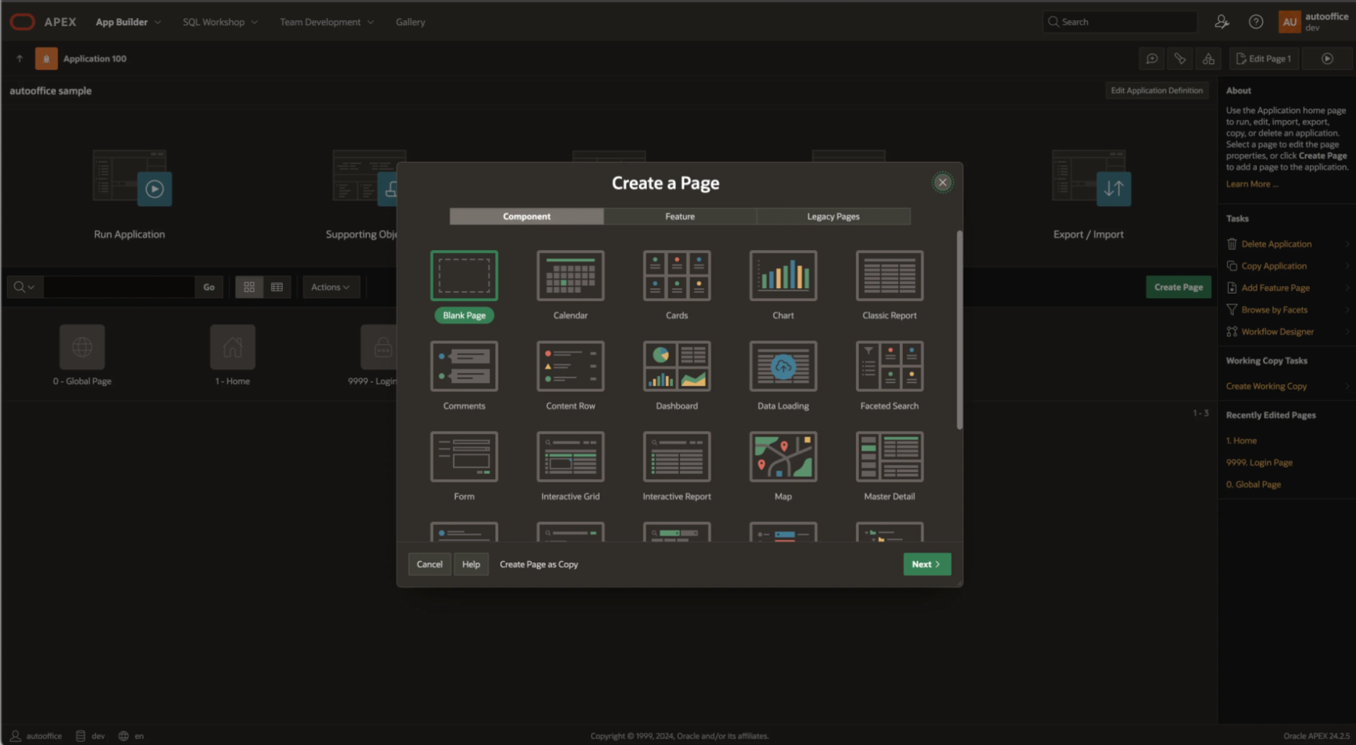Screen dimensions: 1356x745
Task: Click Create Page as Copy
Action: 539,564
